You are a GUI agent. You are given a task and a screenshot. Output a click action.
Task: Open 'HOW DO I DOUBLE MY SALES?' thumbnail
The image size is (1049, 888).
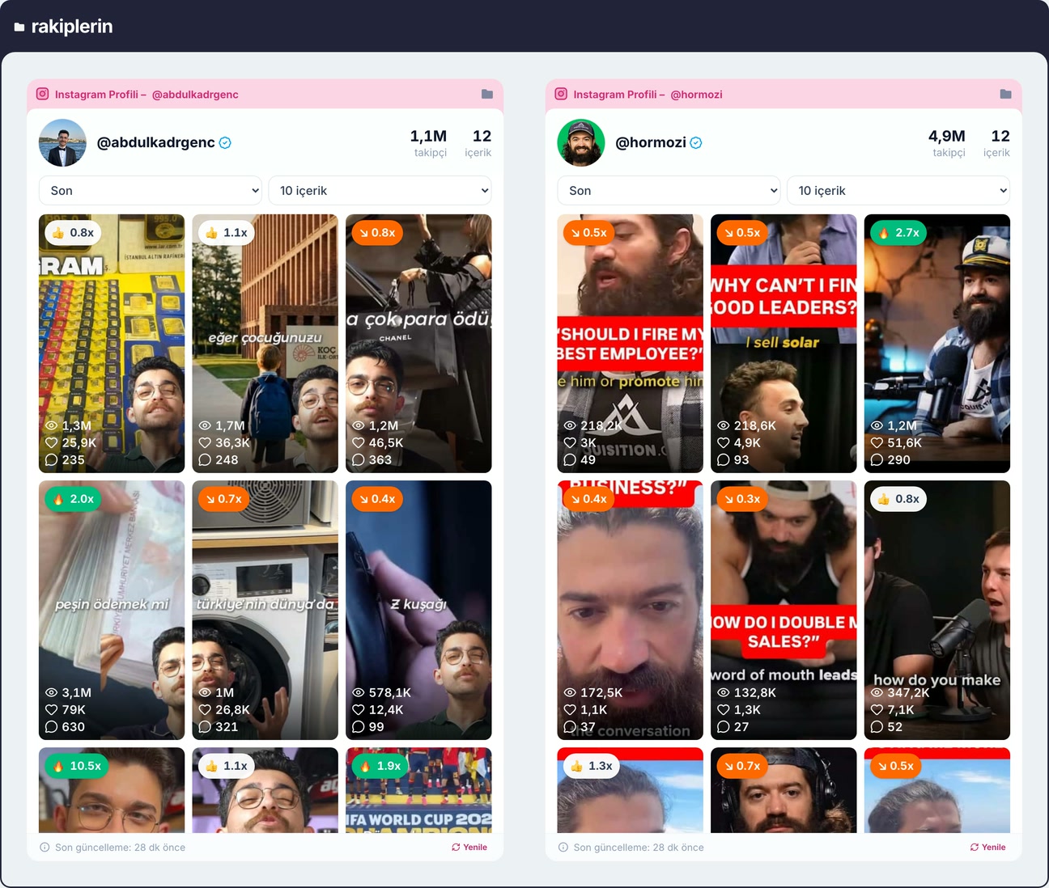click(x=784, y=611)
